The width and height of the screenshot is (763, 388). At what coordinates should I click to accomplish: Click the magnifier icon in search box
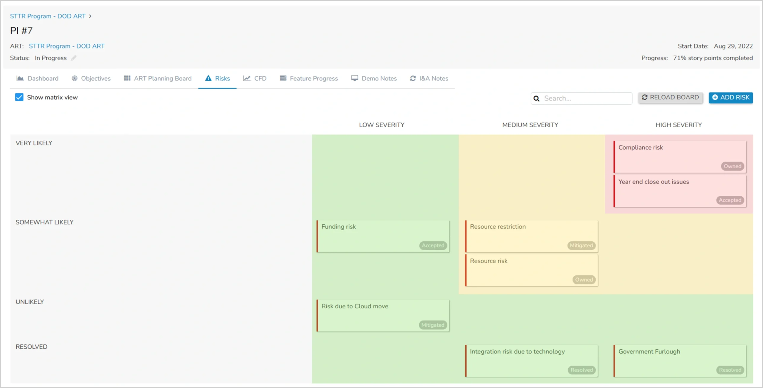click(x=536, y=98)
